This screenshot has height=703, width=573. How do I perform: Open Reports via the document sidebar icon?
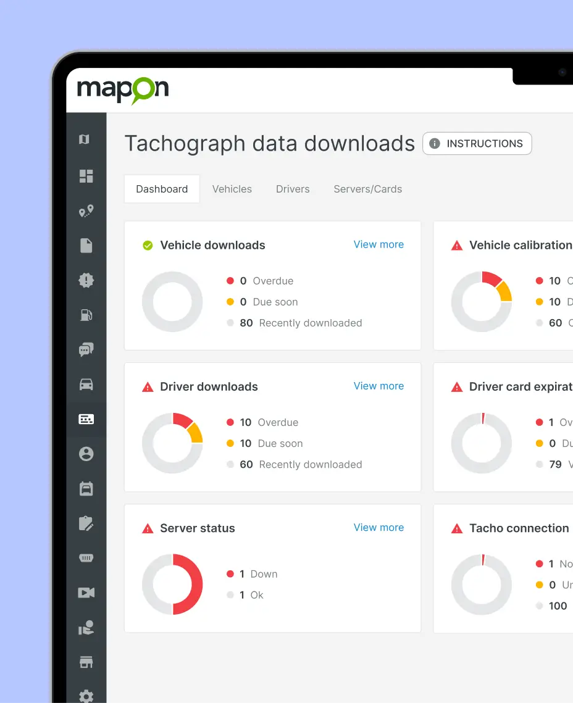(x=86, y=245)
